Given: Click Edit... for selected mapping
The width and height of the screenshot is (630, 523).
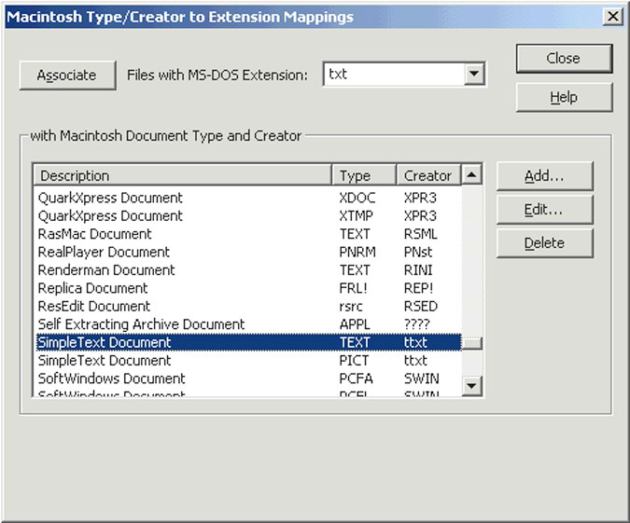Looking at the screenshot, I should 544,210.
